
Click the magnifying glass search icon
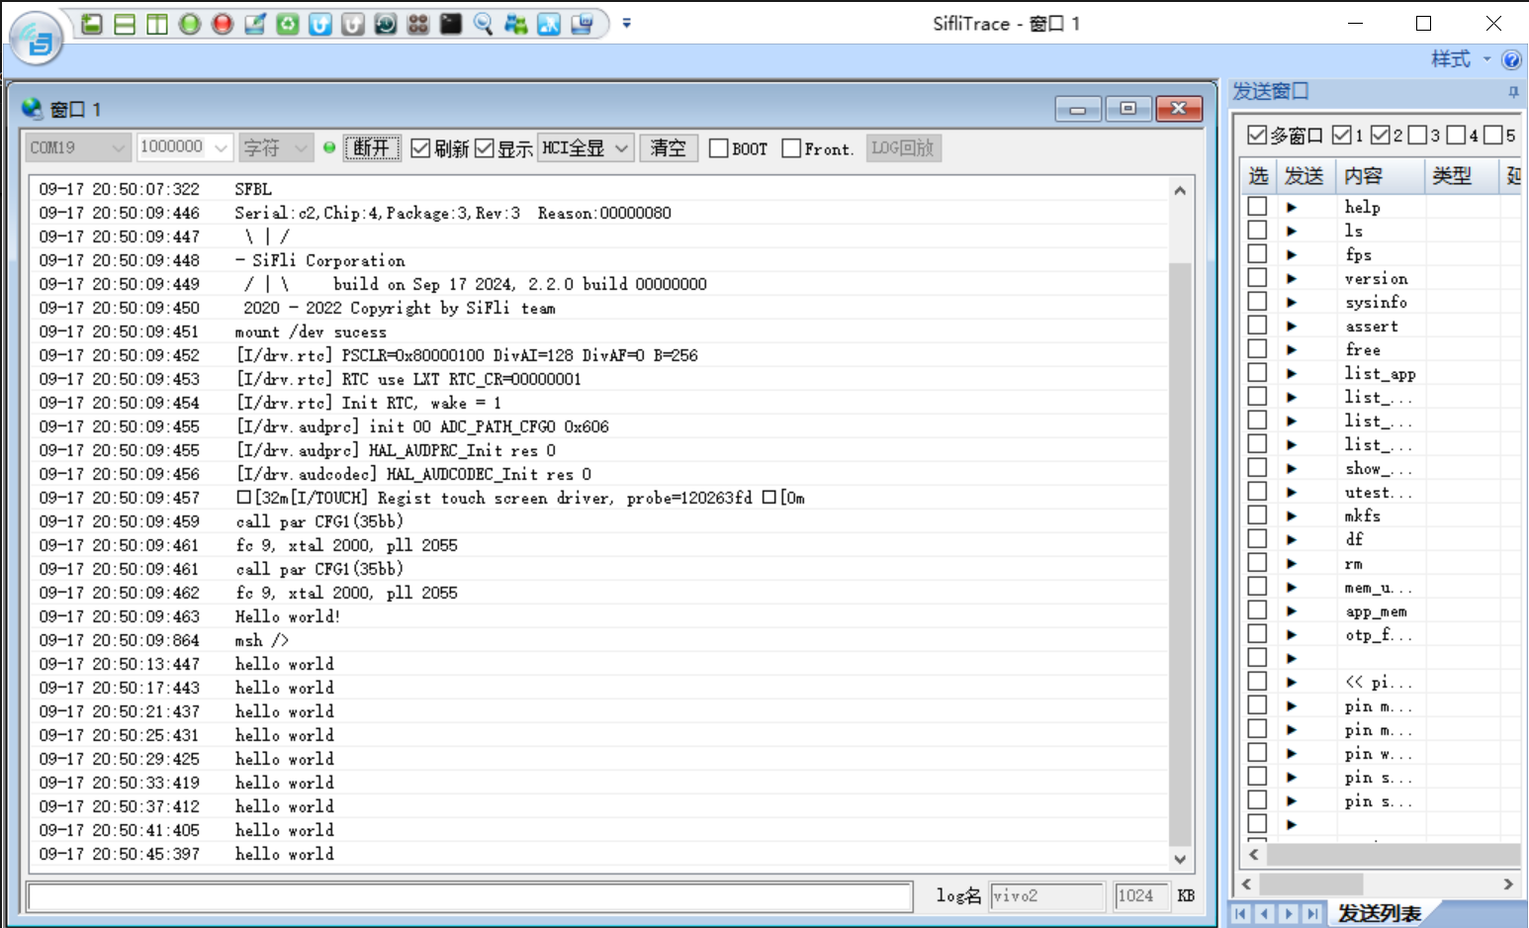click(x=484, y=24)
